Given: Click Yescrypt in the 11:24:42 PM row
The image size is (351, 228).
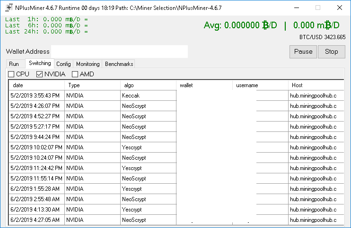Looking at the screenshot, I should (x=149, y=168).
